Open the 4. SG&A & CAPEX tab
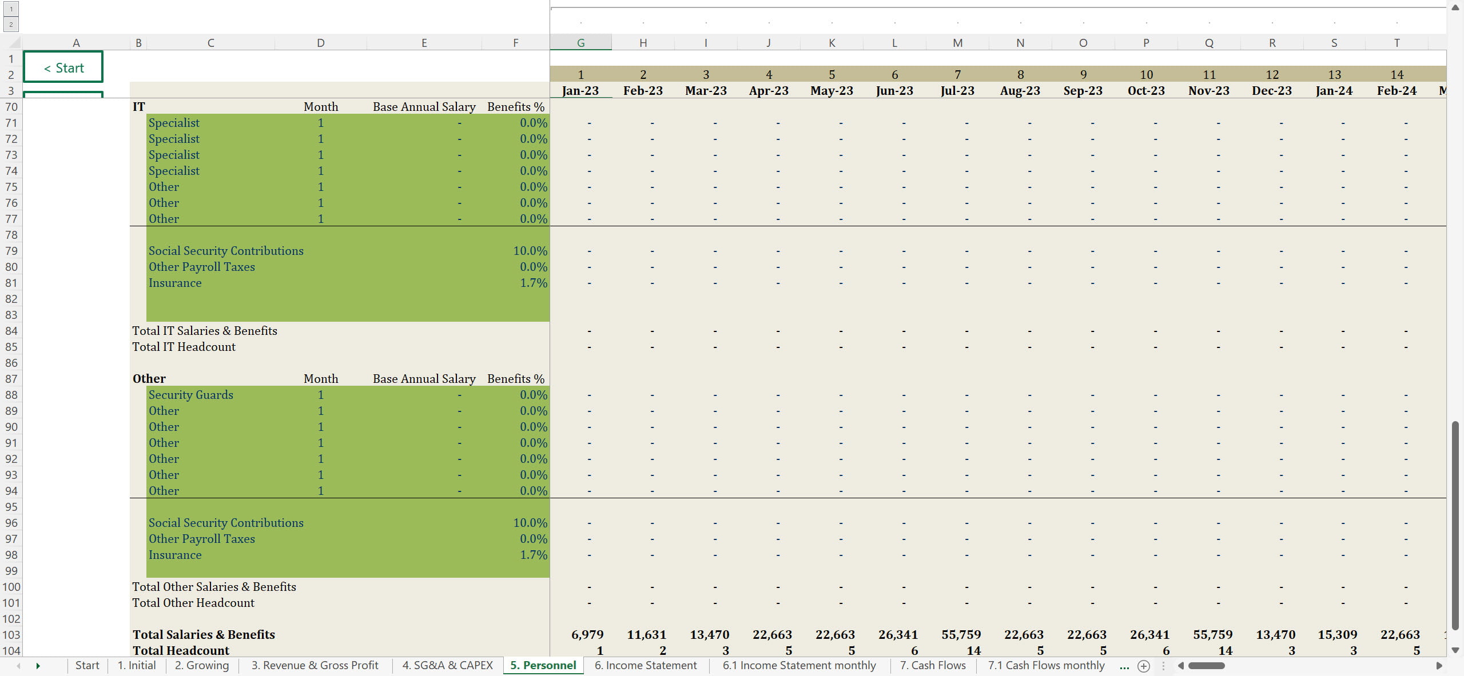Screen dimensions: 1464x676 (x=447, y=665)
